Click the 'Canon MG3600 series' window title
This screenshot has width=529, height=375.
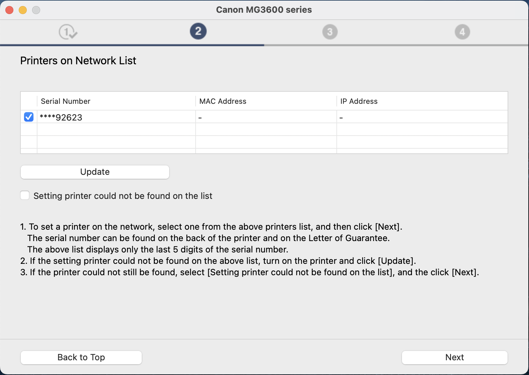click(x=264, y=10)
